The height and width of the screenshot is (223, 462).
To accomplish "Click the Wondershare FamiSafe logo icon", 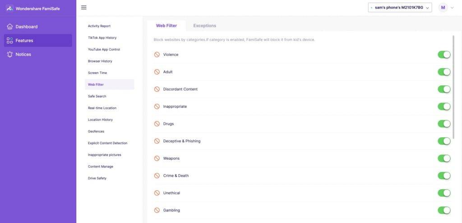I will pyautogui.click(x=9, y=8).
